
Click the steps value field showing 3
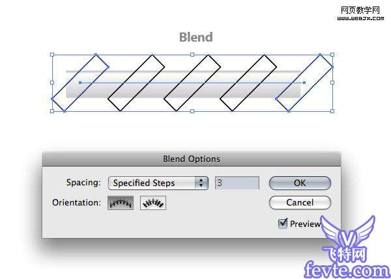click(237, 183)
